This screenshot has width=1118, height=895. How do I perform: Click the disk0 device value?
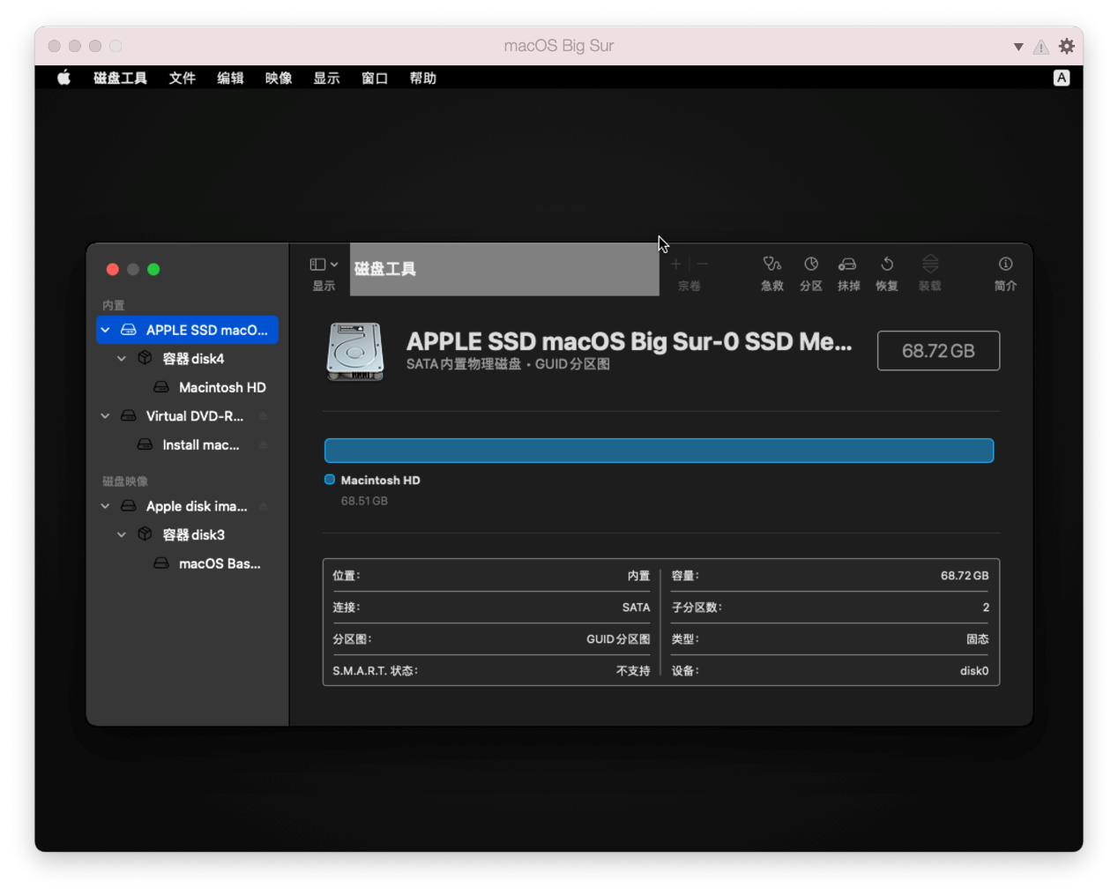pos(974,671)
